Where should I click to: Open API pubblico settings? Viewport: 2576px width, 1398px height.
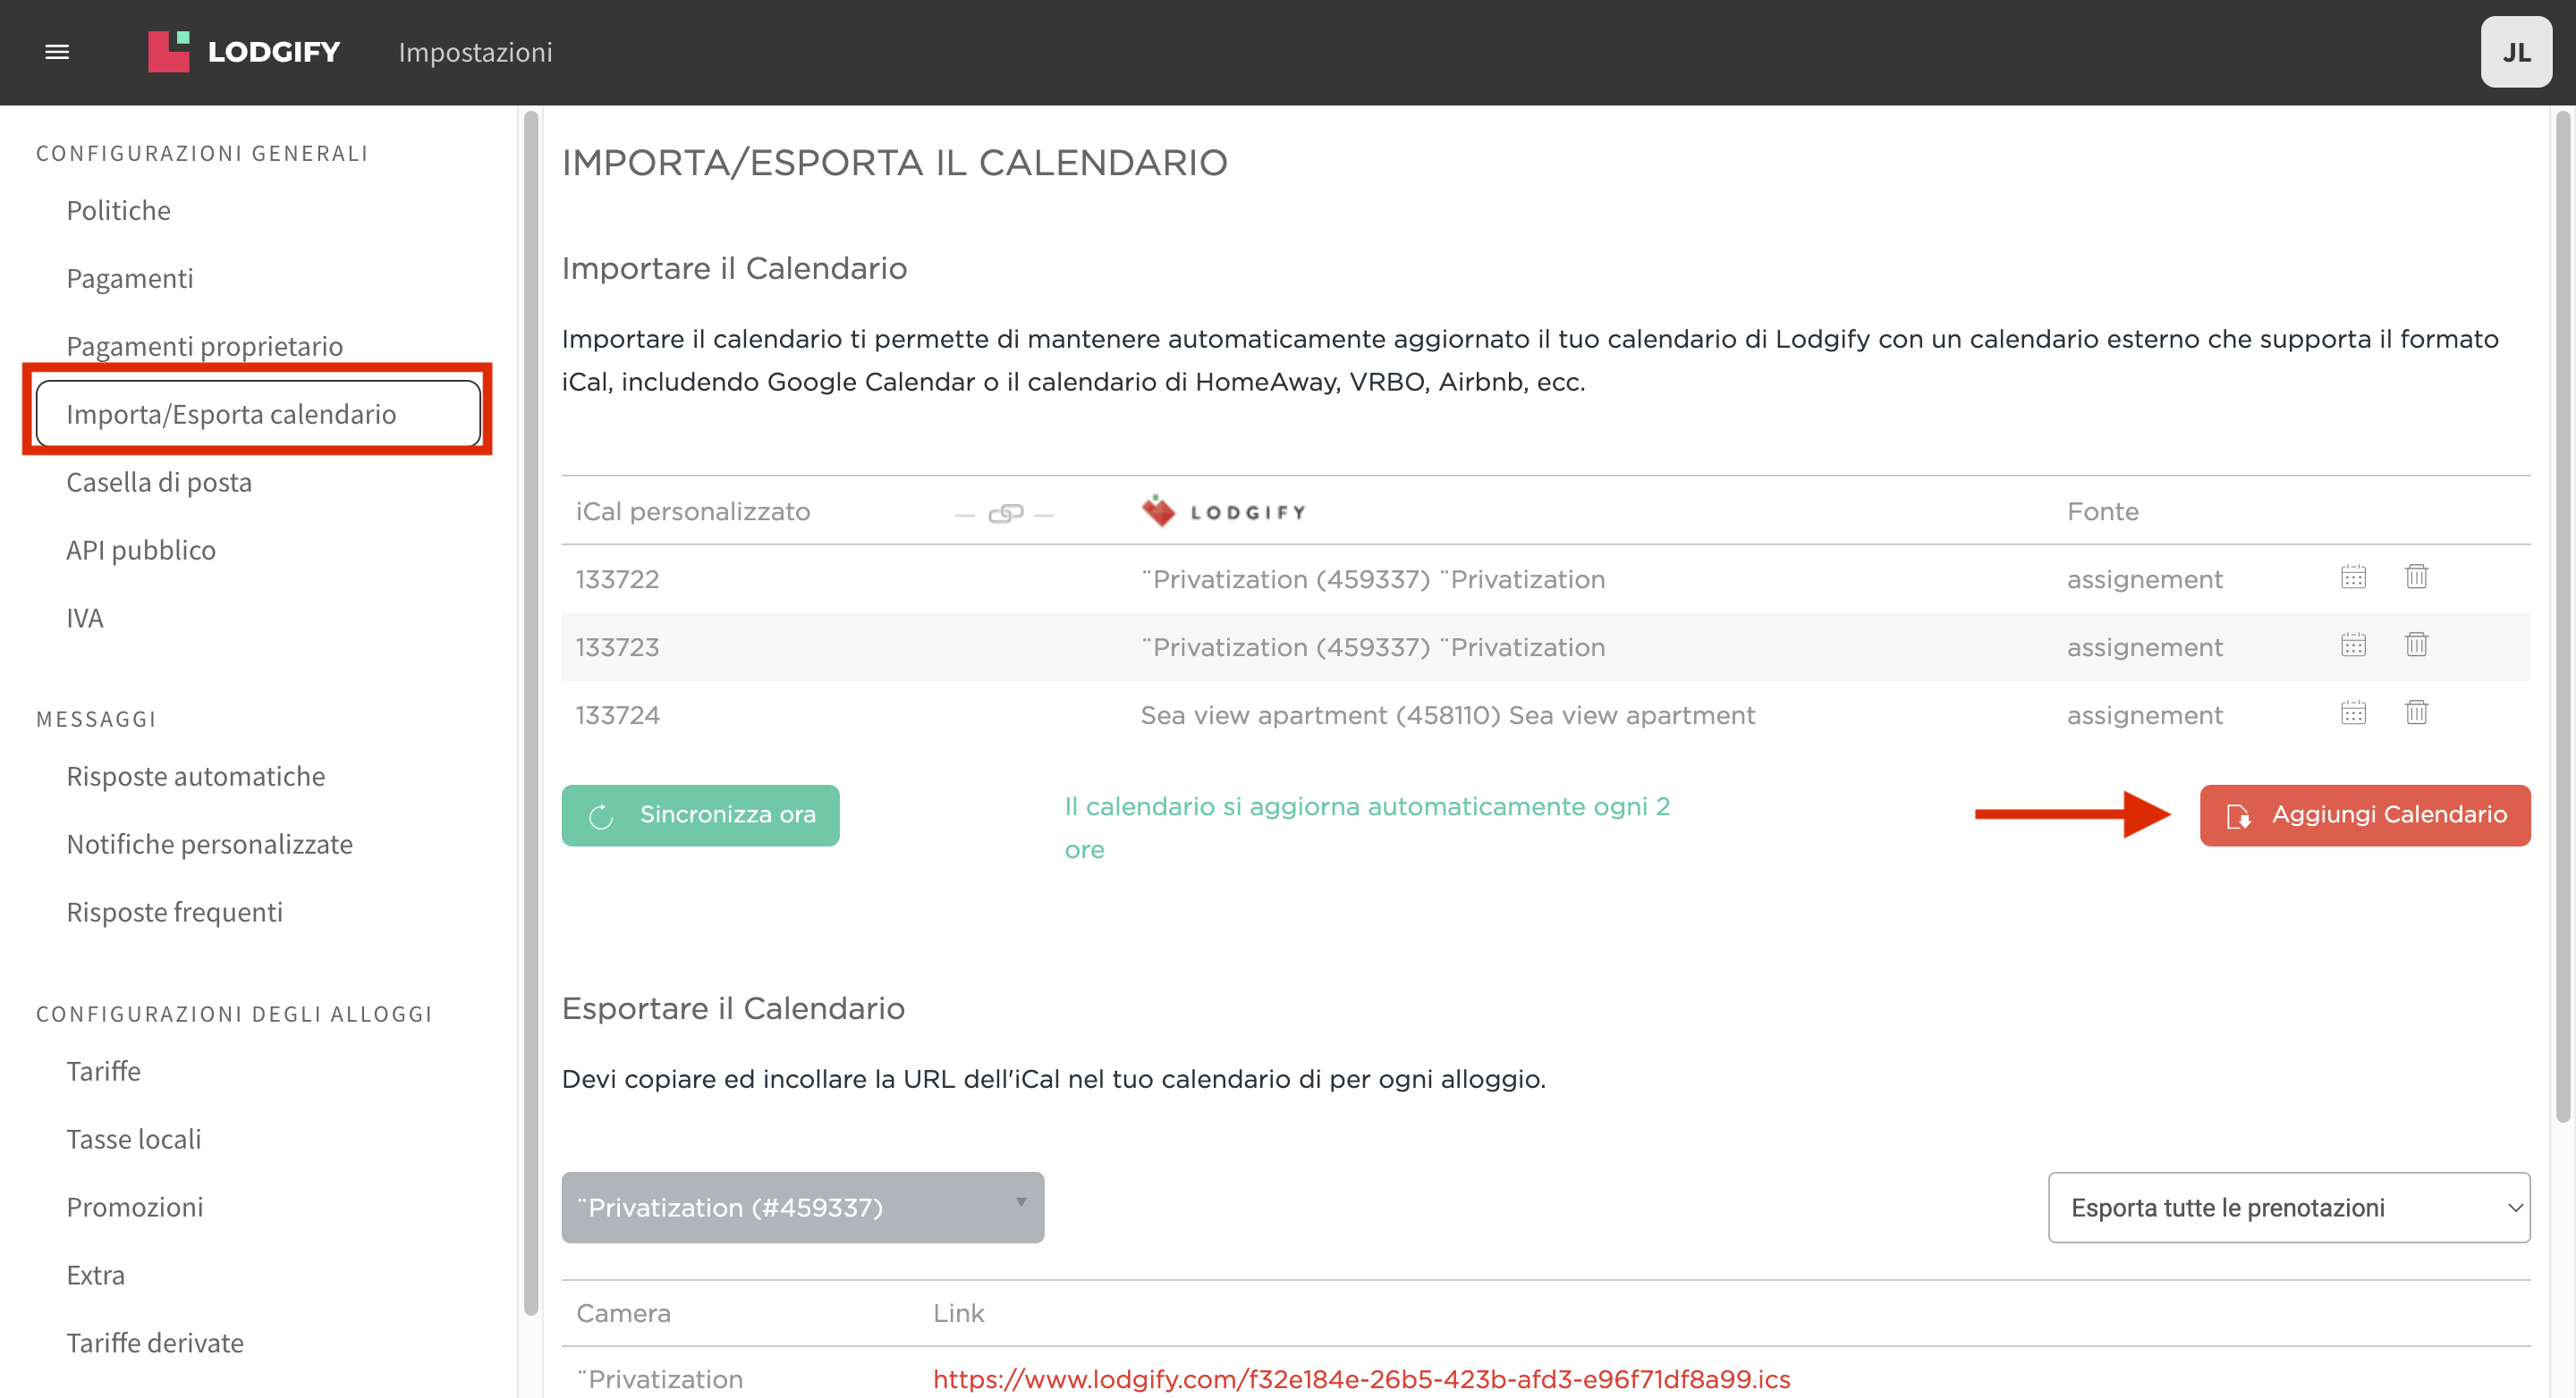click(141, 551)
